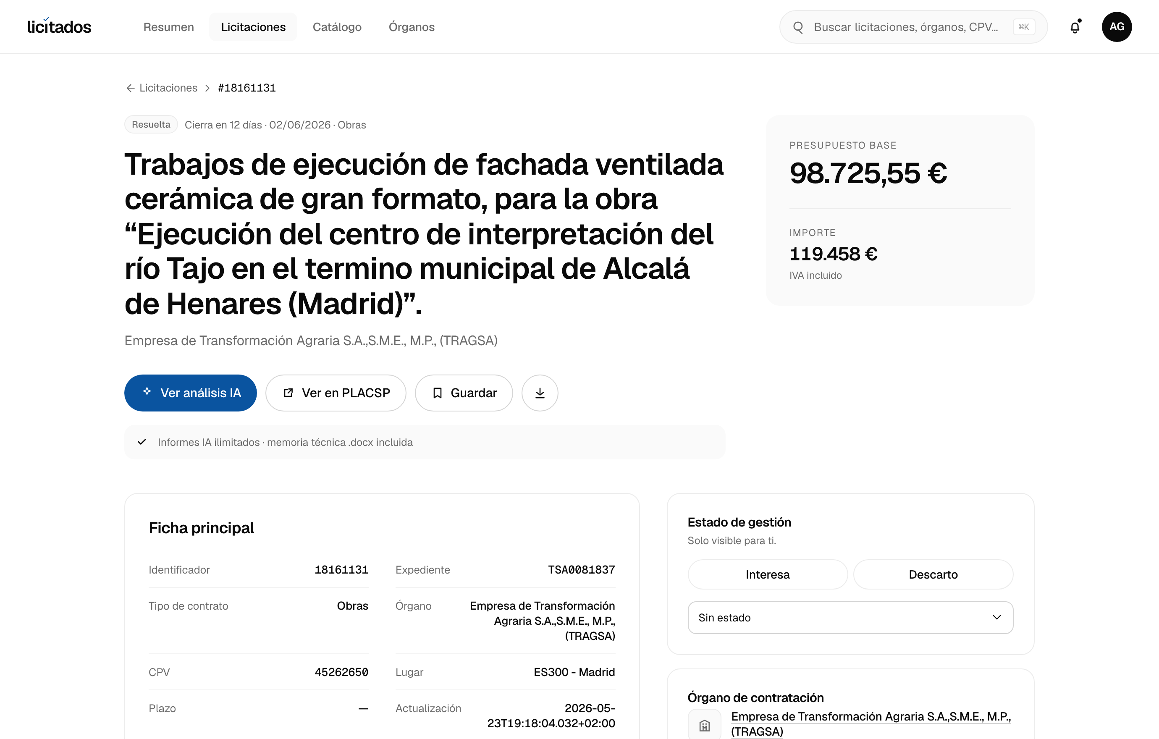The image size is (1159, 739).
Task: Open the tender in PLACSP
Action: 336,393
